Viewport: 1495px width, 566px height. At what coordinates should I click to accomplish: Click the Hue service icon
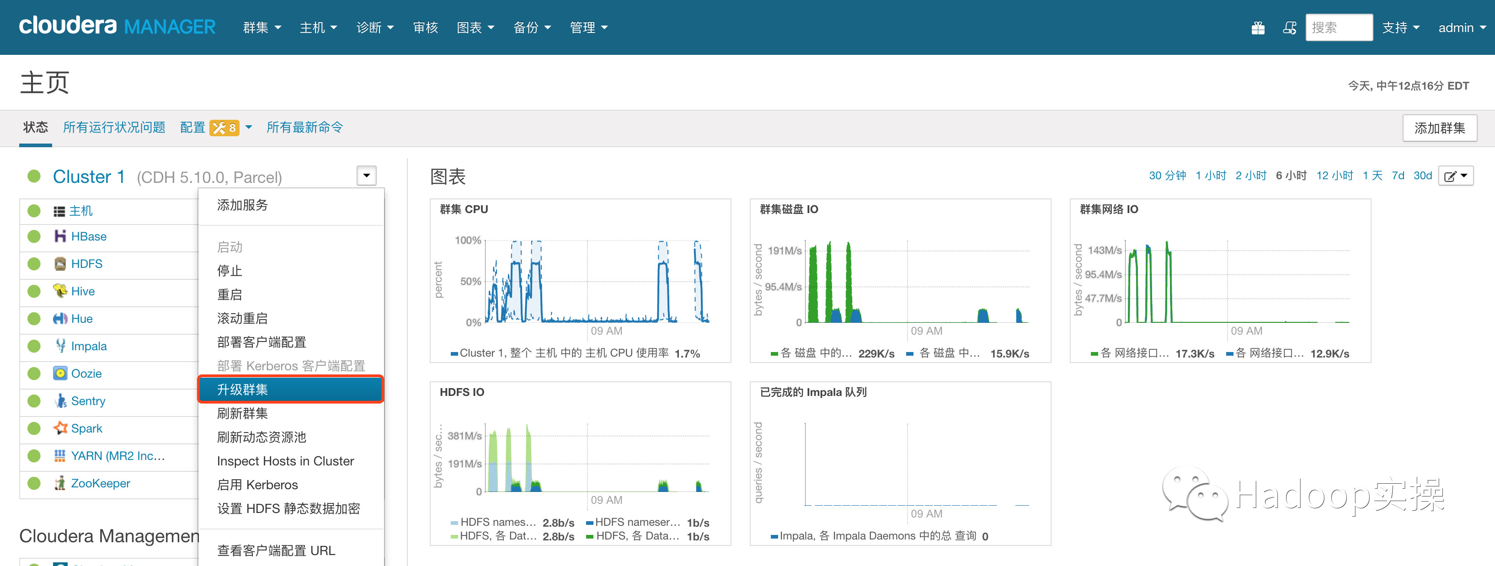[x=60, y=318]
